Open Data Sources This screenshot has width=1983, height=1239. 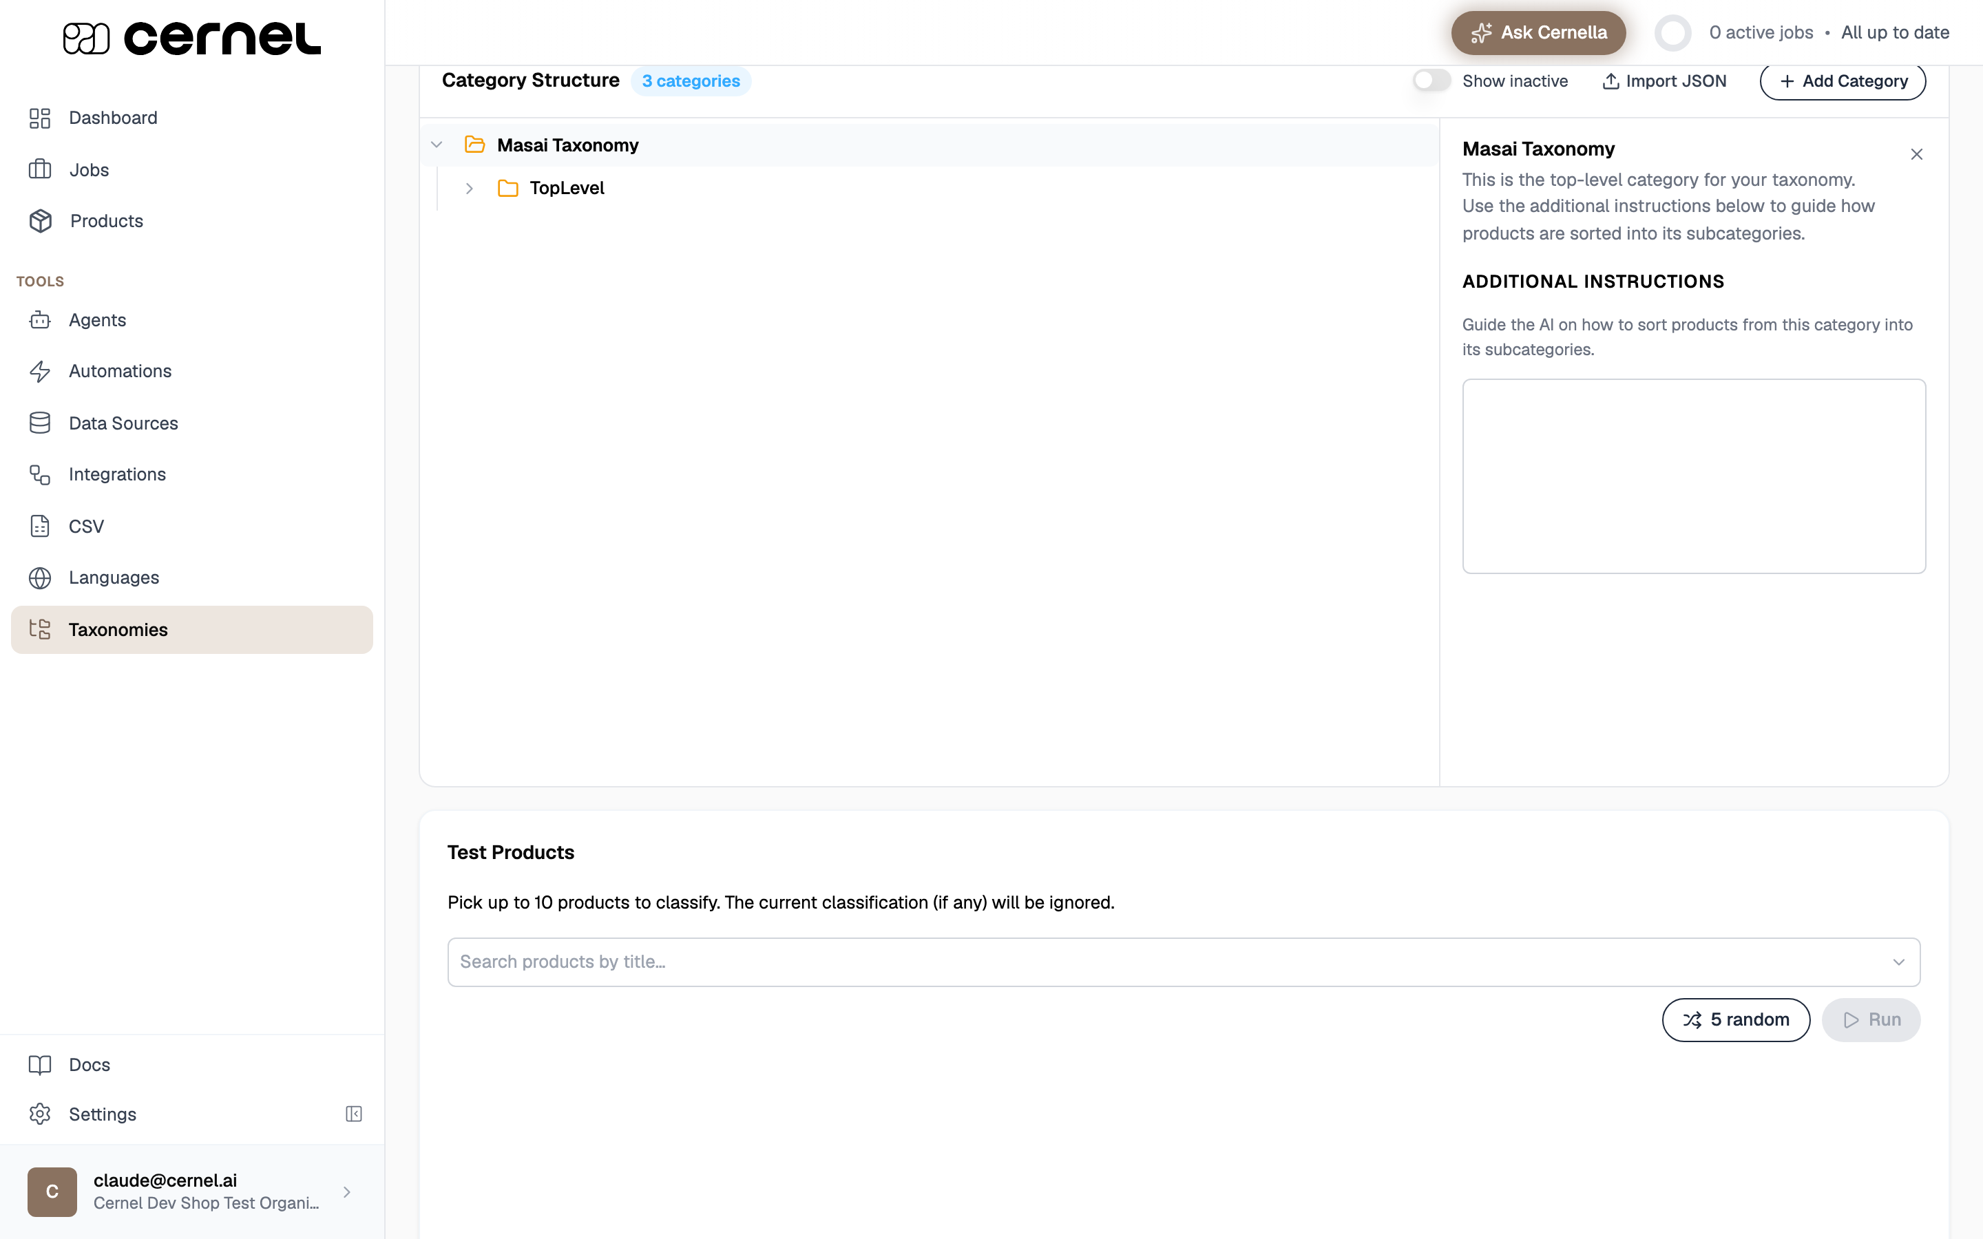point(191,423)
